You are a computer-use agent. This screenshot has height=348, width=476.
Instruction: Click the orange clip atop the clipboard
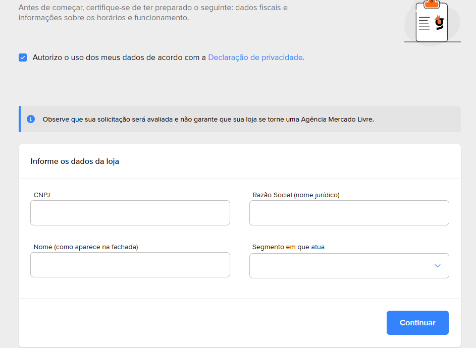[x=432, y=4]
